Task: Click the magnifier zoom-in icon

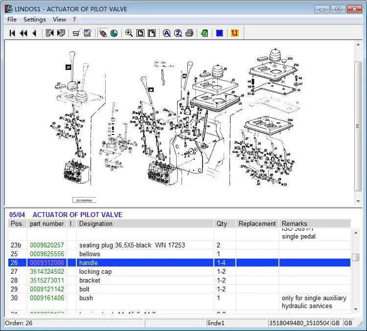Action: pos(129,33)
